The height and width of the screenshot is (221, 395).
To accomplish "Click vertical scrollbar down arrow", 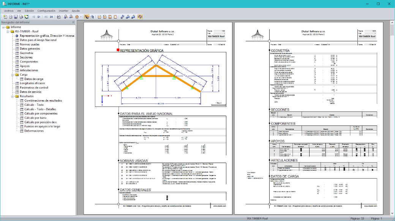I will point(392,213).
